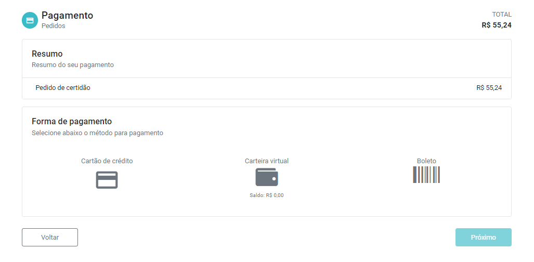The image size is (534, 262).
Task: Select the Carteira virtual label
Action: coord(267,161)
